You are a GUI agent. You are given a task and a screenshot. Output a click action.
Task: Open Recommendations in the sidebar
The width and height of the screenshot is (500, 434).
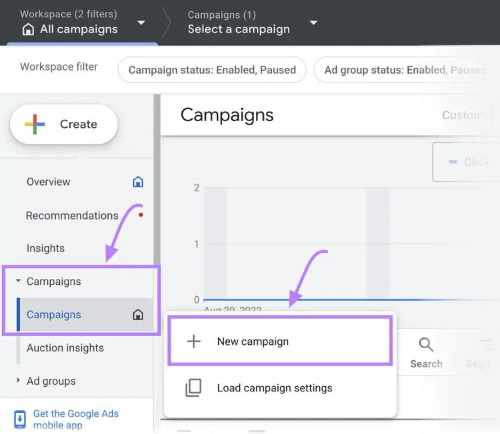(x=72, y=216)
